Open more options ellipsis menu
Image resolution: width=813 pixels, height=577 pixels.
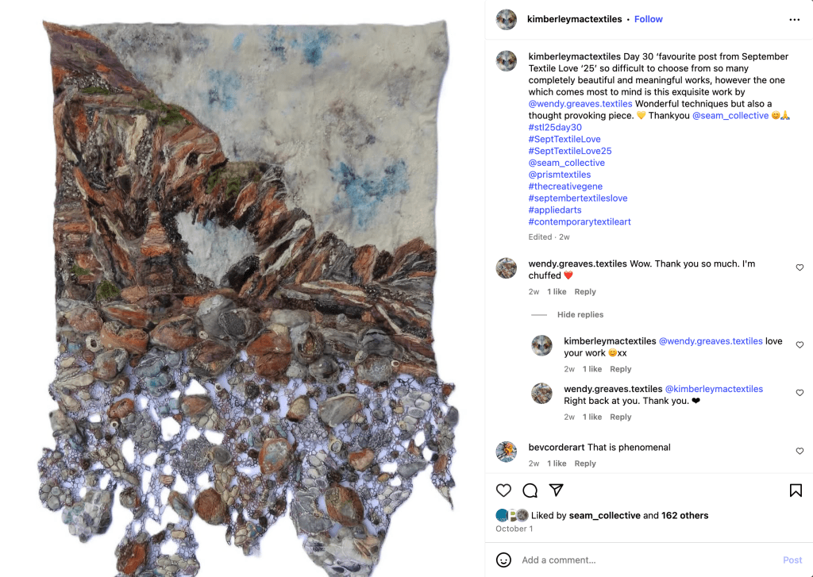[x=794, y=20]
